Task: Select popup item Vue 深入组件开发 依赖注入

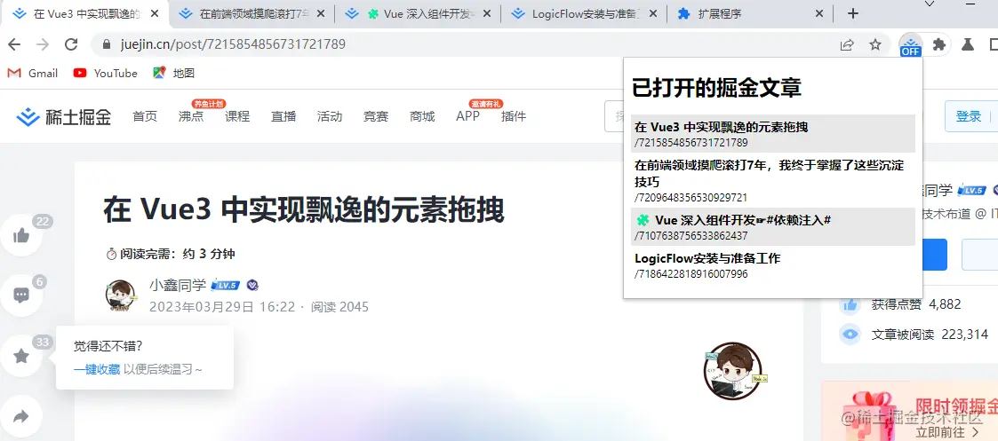Action: [x=772, y=227]
